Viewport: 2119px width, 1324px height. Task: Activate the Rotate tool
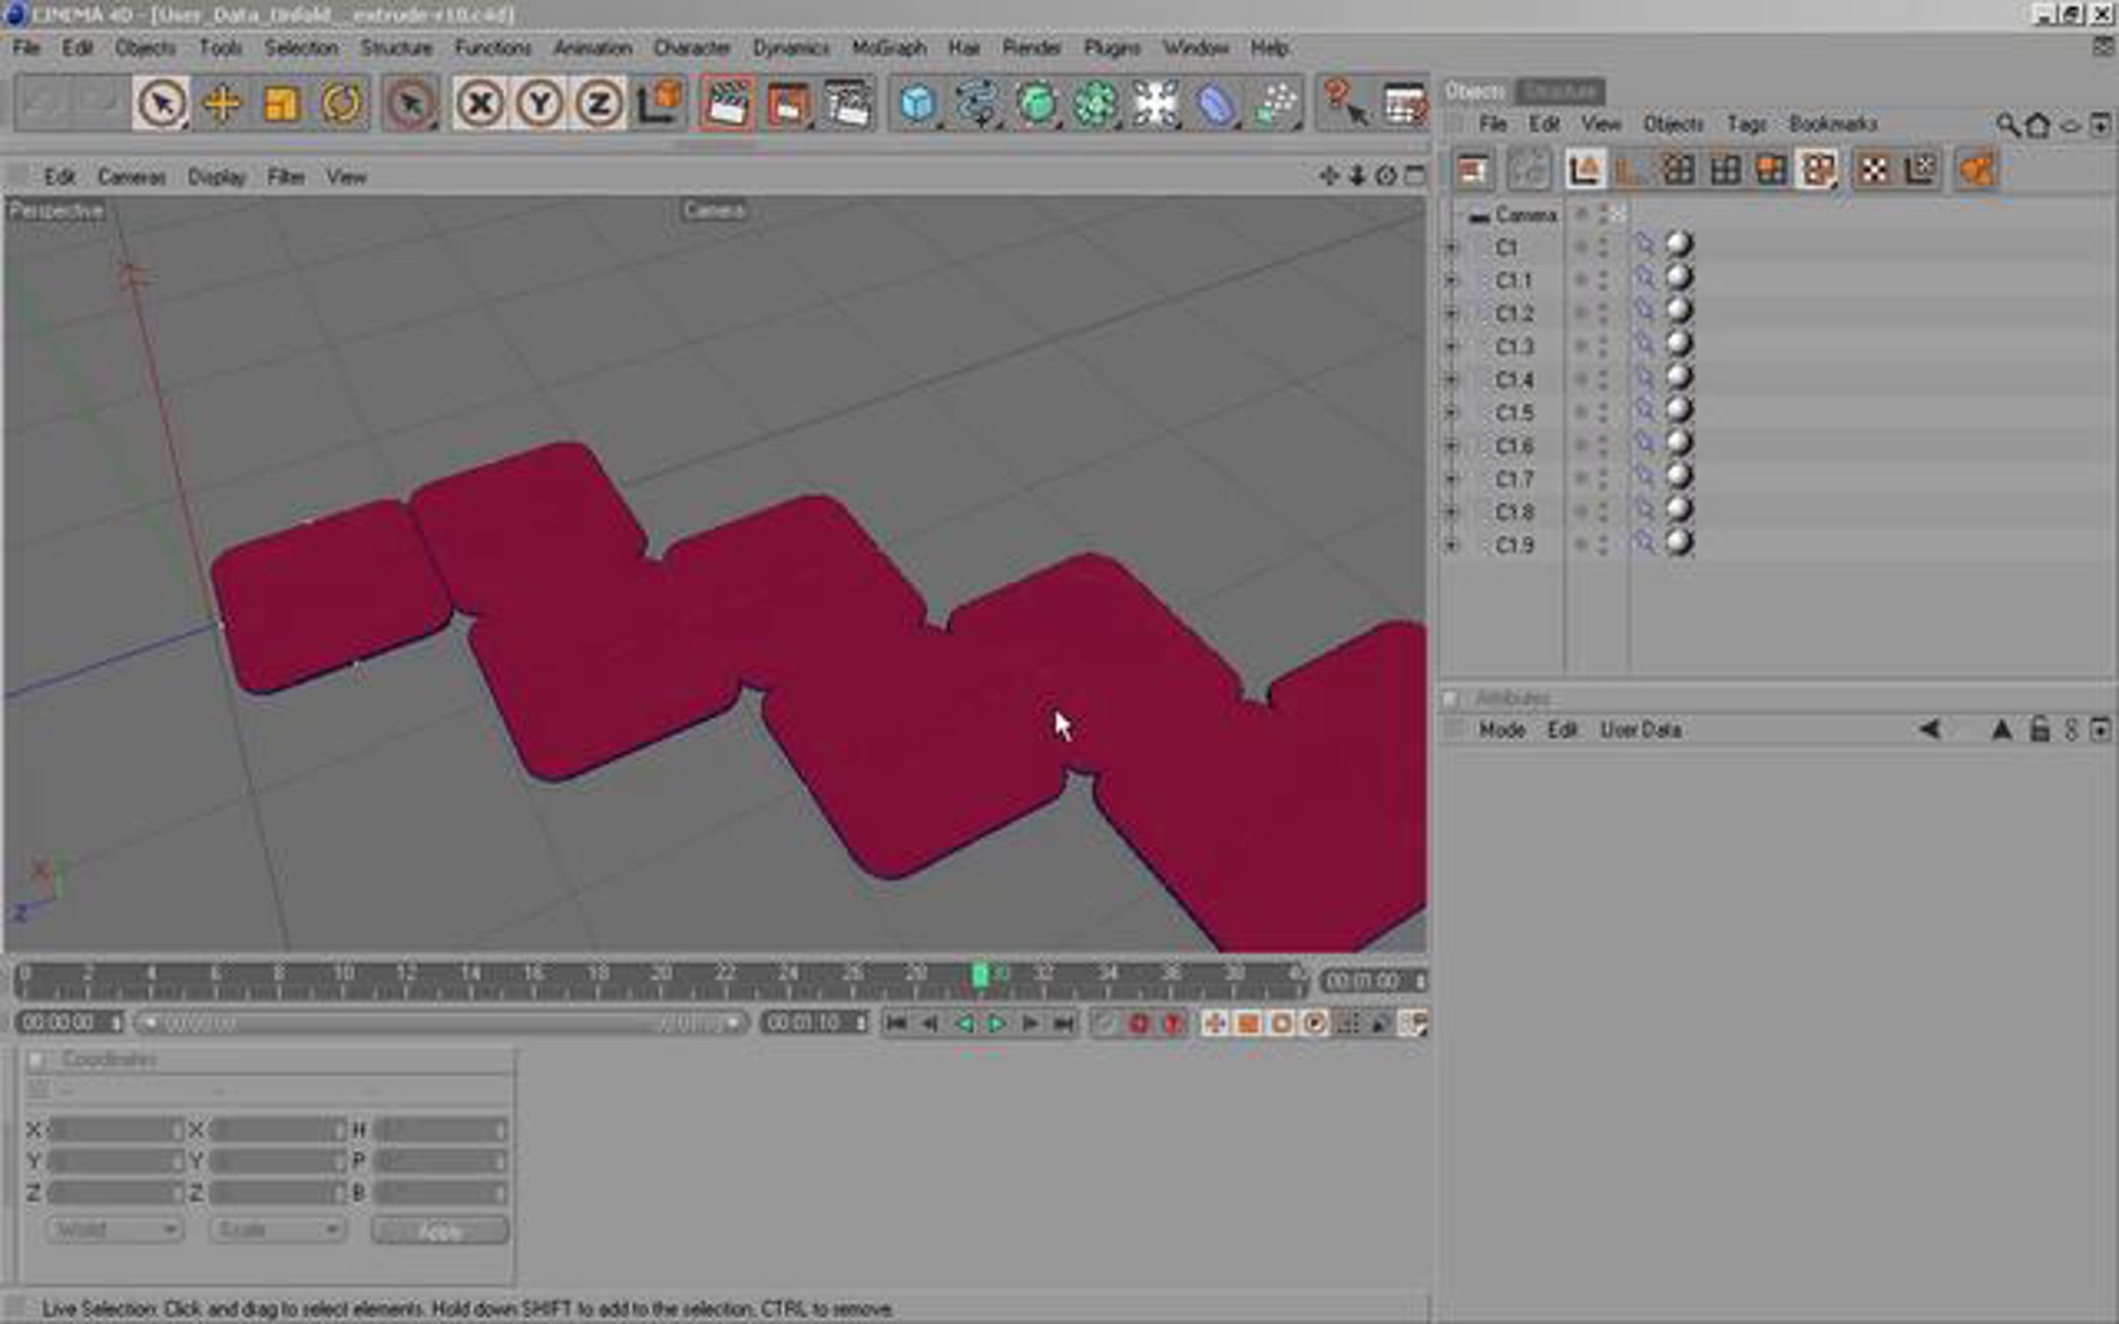[x=343, y=104]
